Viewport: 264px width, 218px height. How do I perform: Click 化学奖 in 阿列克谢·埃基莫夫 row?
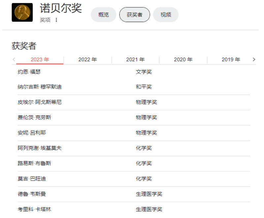144,148
